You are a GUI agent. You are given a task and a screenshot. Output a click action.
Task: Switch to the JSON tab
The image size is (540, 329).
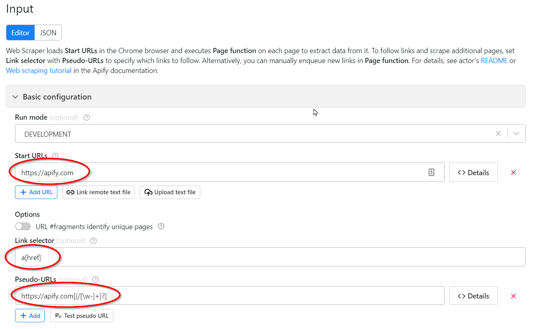coord(48,33)
